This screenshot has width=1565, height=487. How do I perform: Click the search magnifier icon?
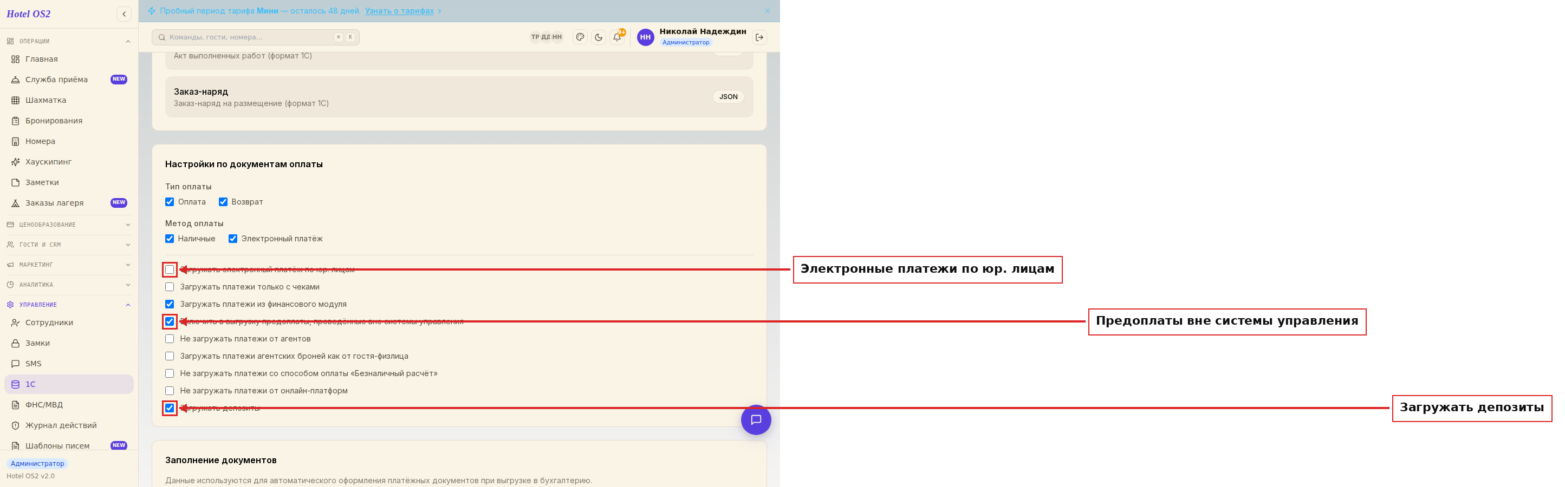click(x=161, y=37)
